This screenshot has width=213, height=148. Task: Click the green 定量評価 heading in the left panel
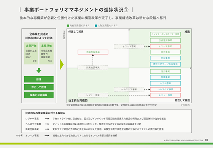point(31,46)
